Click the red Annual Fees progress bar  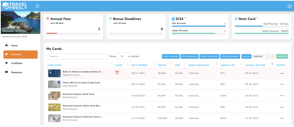52,33
